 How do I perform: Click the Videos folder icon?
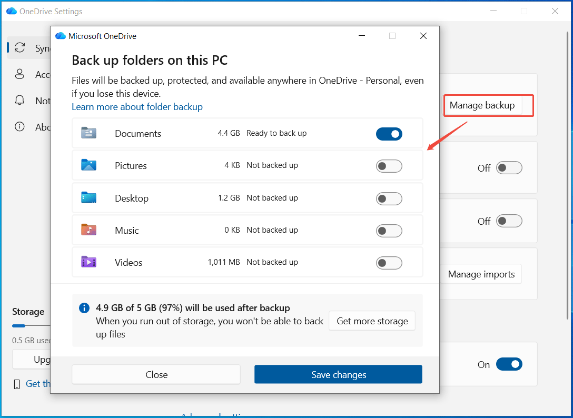pyautogui.click(x=90, y=262)
